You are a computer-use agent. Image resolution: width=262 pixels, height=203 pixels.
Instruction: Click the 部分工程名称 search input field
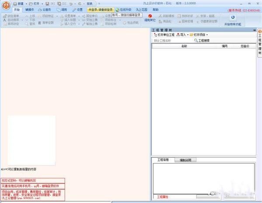pyautogui.click(x=172, y=40)
